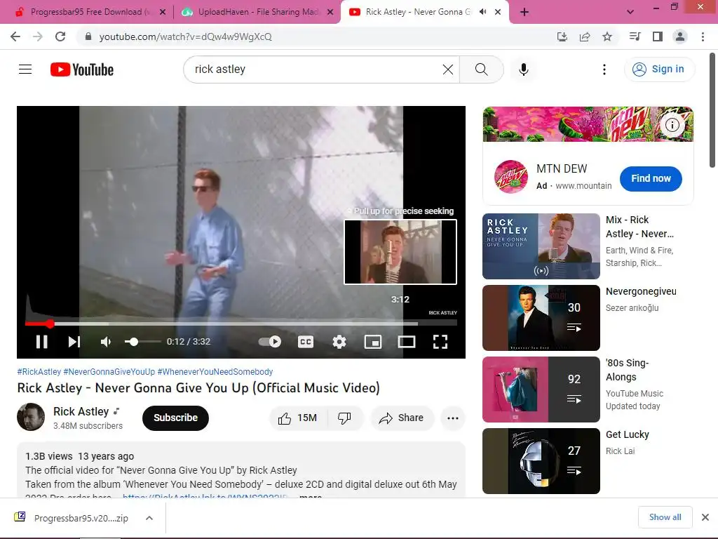718x539 pixels.
Task: Click the youtube.com address bar
Action: click(x=316, y=36)
